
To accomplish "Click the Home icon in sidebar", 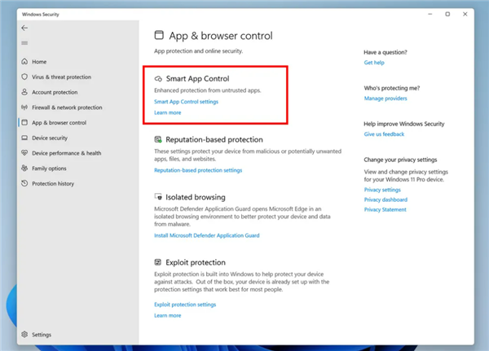I will (24, 61).
